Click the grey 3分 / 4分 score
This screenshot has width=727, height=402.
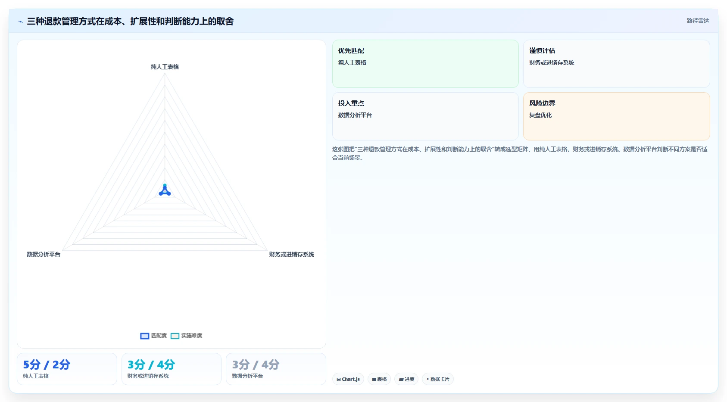point(256,365)
